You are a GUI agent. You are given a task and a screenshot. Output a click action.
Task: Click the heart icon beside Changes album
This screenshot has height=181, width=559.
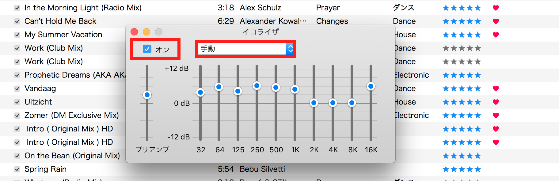[496, 21]
